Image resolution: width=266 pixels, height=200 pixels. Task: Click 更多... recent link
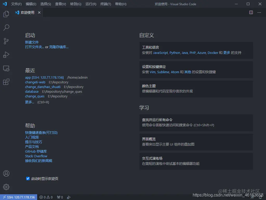(30, 102)
